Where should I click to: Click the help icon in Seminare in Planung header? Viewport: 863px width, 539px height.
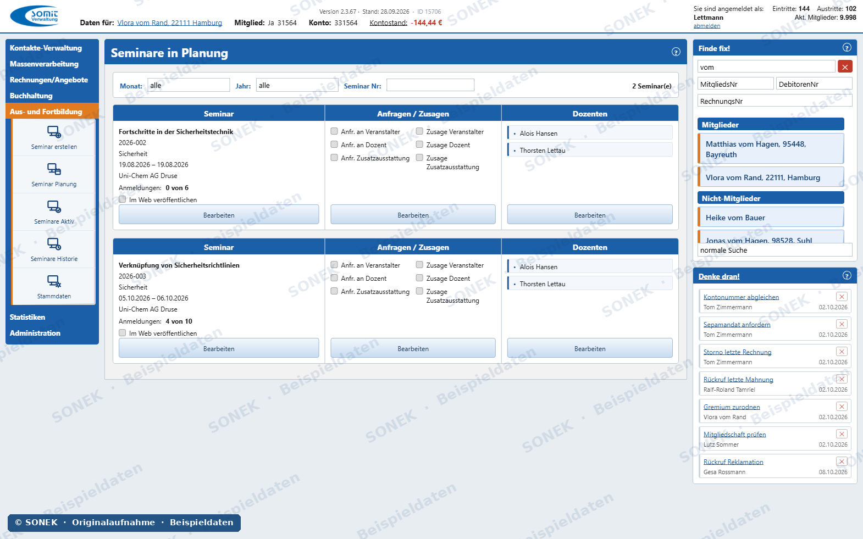point(676,52)
